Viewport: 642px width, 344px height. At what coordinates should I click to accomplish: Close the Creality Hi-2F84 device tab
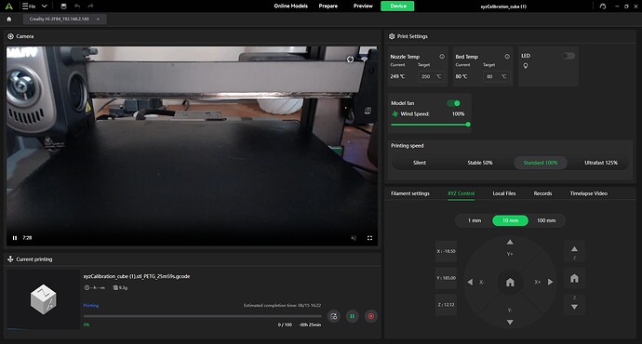click(x=98, y=19)
